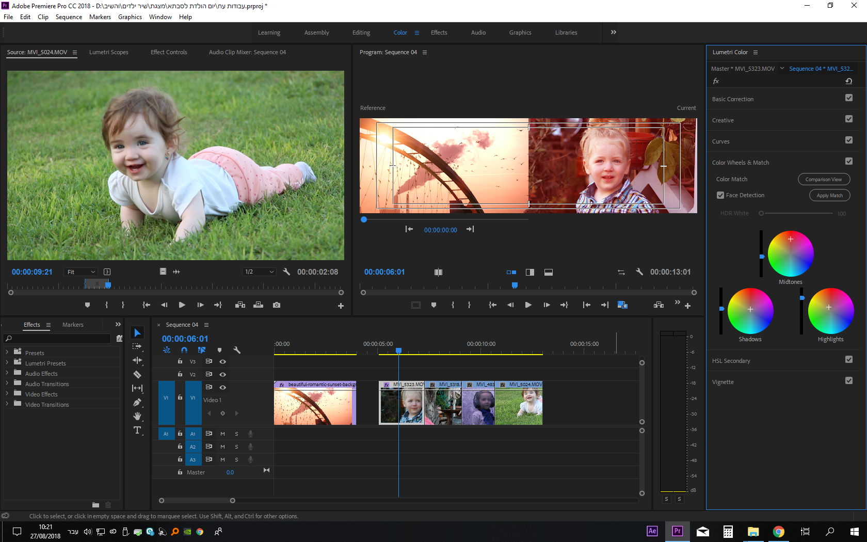The image size is (867, 542).
Task: Click the Midtones color wheel
Action: pos(790,253)
